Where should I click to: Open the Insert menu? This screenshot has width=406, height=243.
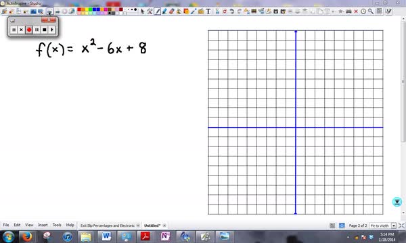43,225
